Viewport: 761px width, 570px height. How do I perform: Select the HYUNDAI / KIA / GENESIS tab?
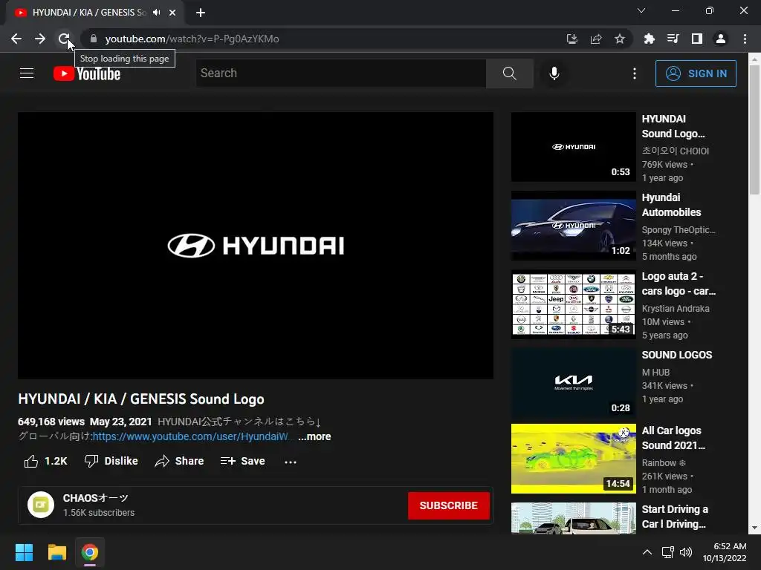point(94,13)
